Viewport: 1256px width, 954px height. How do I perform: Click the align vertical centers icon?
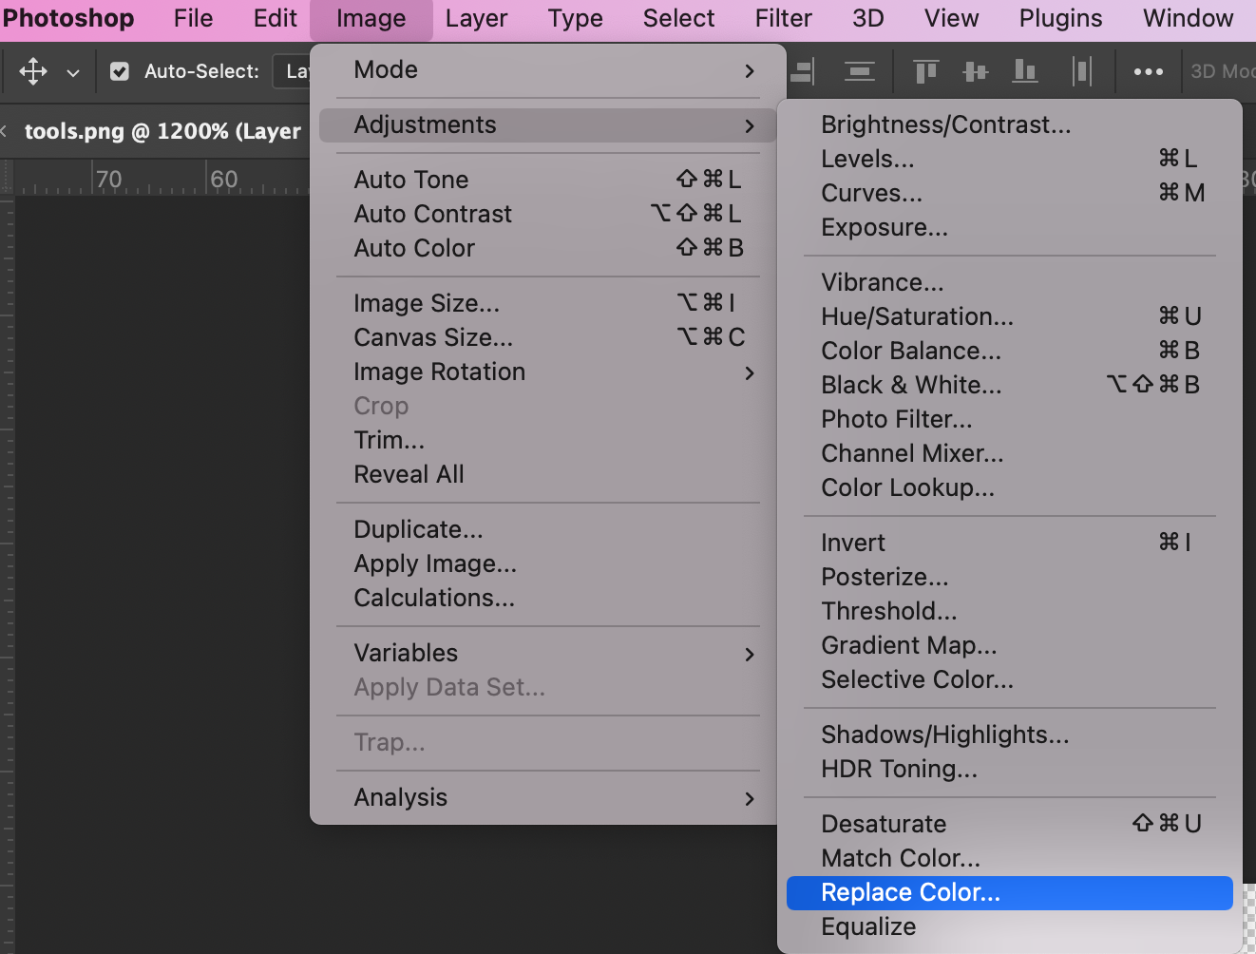pyautogui.click(x=975, y=71)
